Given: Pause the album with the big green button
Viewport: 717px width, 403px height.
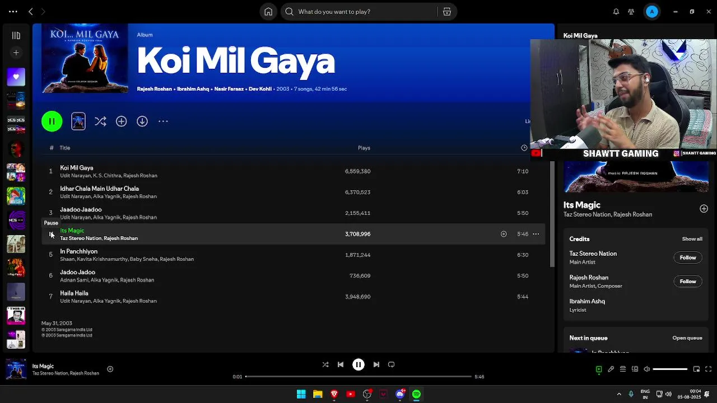Looking at the screenshot, I should pyautogui.click(x=52, y=121).
